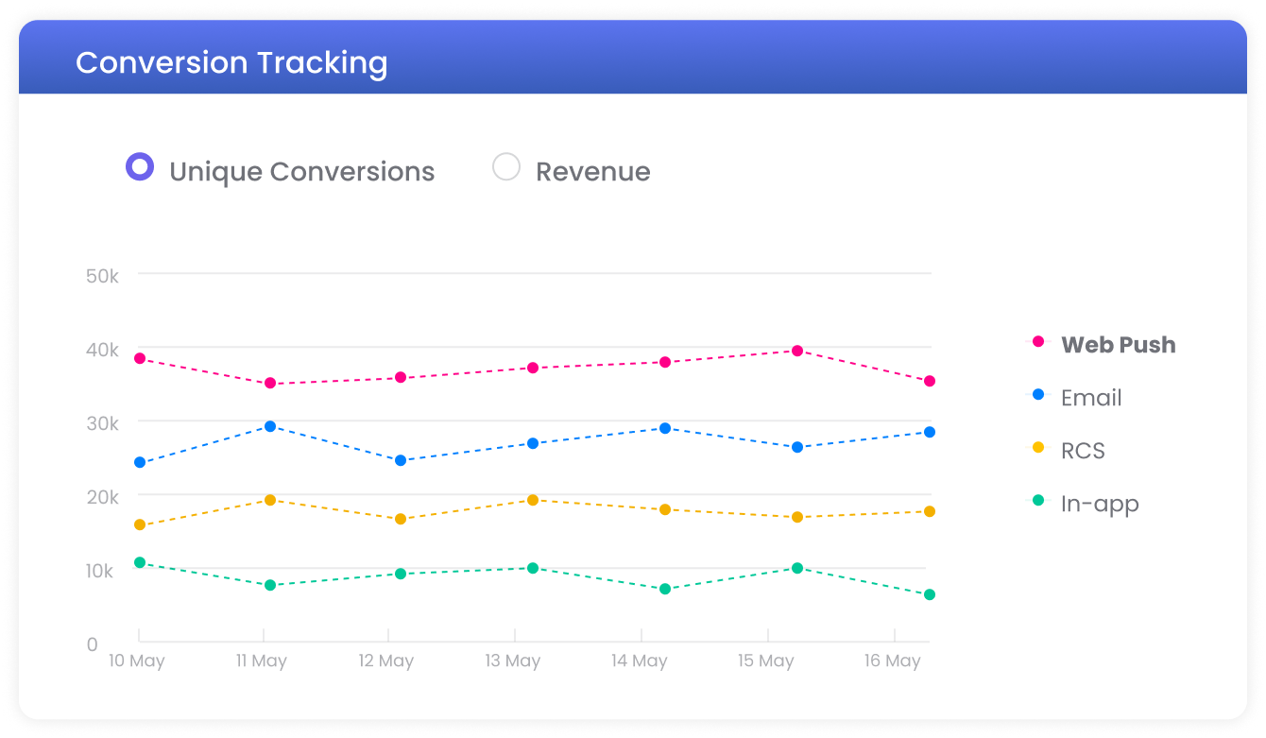Click RCS data point on 16 May
The image size is (1266, 738).
pyautogui.click(x=930, y=511)
